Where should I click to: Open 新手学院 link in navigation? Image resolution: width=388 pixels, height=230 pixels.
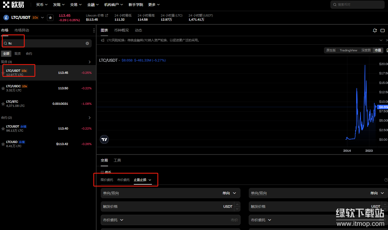[x=136, y=5]
